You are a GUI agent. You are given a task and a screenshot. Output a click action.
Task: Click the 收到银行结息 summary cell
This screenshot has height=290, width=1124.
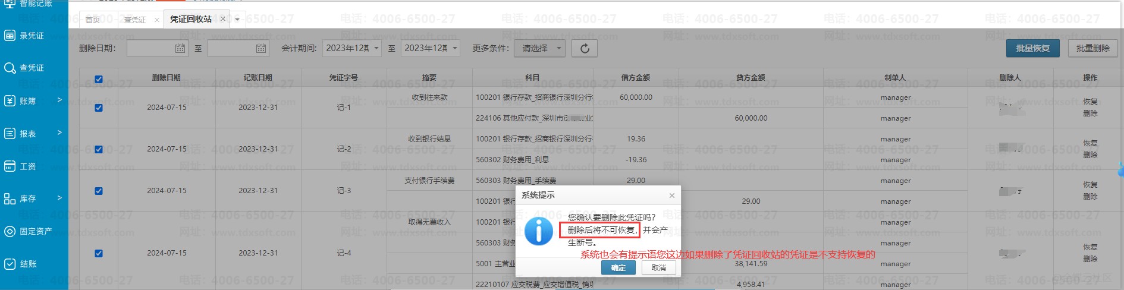pos(429,139)
